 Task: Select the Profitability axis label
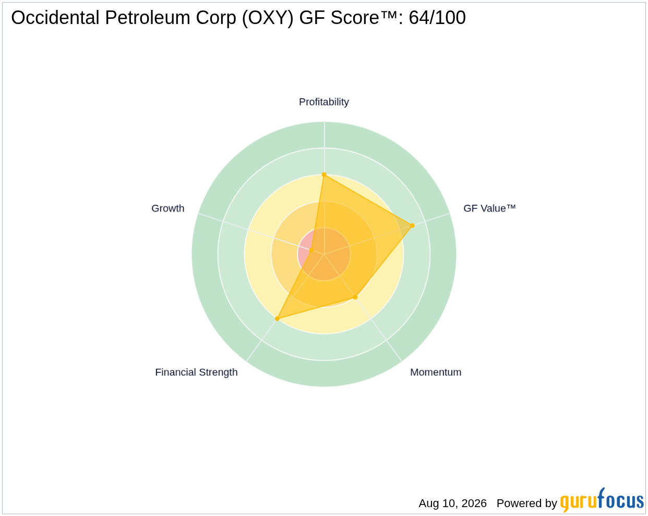[324, 102]
